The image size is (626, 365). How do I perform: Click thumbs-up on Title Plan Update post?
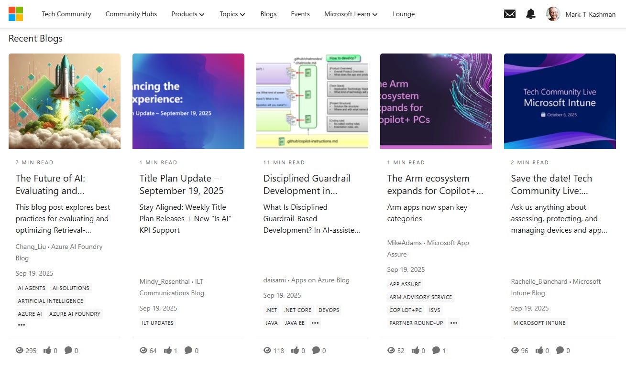(x=167, y=350)
